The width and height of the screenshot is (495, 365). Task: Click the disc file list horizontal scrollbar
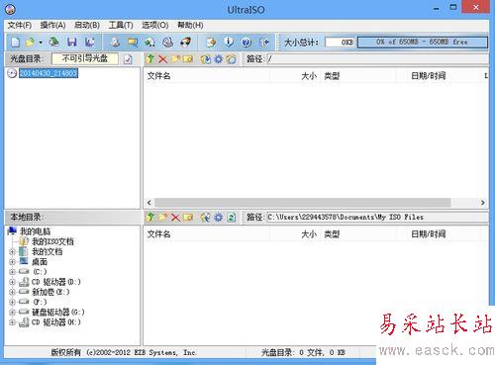click(302, 203)
